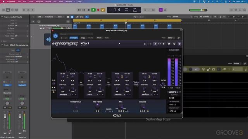The image size is (248, 139).
Task: Open the KClip settings gear icon
Action: click(x=174, y=44)
